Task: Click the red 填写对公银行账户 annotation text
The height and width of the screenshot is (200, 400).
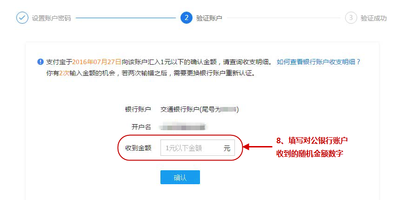Action: 312,140
